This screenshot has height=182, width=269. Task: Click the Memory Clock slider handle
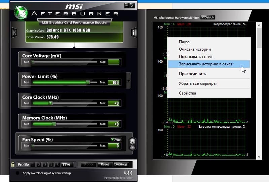click(54, 124)
